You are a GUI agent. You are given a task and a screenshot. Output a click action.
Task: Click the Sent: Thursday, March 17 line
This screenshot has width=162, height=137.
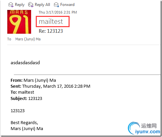click(x=50, y=86)
